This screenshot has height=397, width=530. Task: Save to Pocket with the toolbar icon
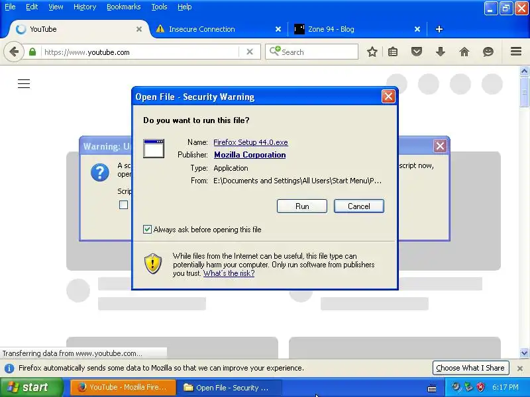tap(417, 52)
